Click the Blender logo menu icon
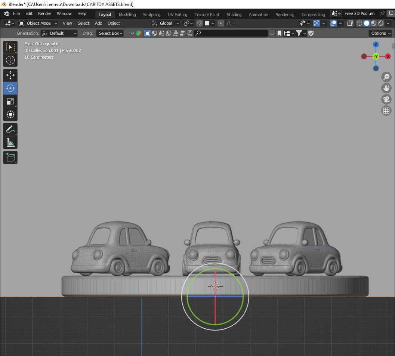This screenshot has width=395, height=356. coord(7,13)
